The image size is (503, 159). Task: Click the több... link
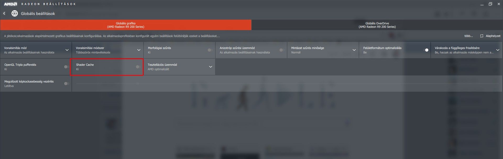[x=469, y=36]
